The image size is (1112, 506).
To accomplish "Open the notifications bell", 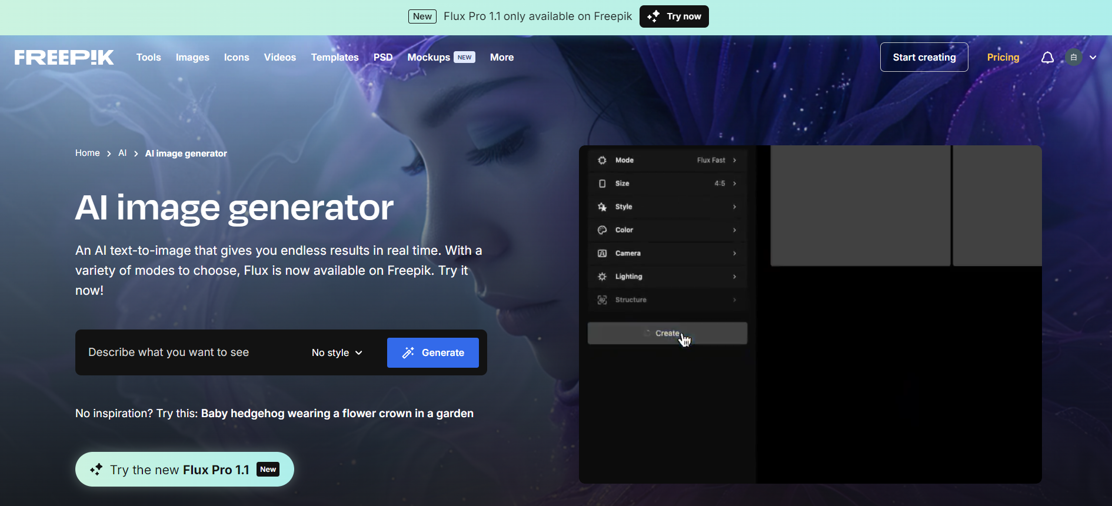I will tap(1047, 57).
